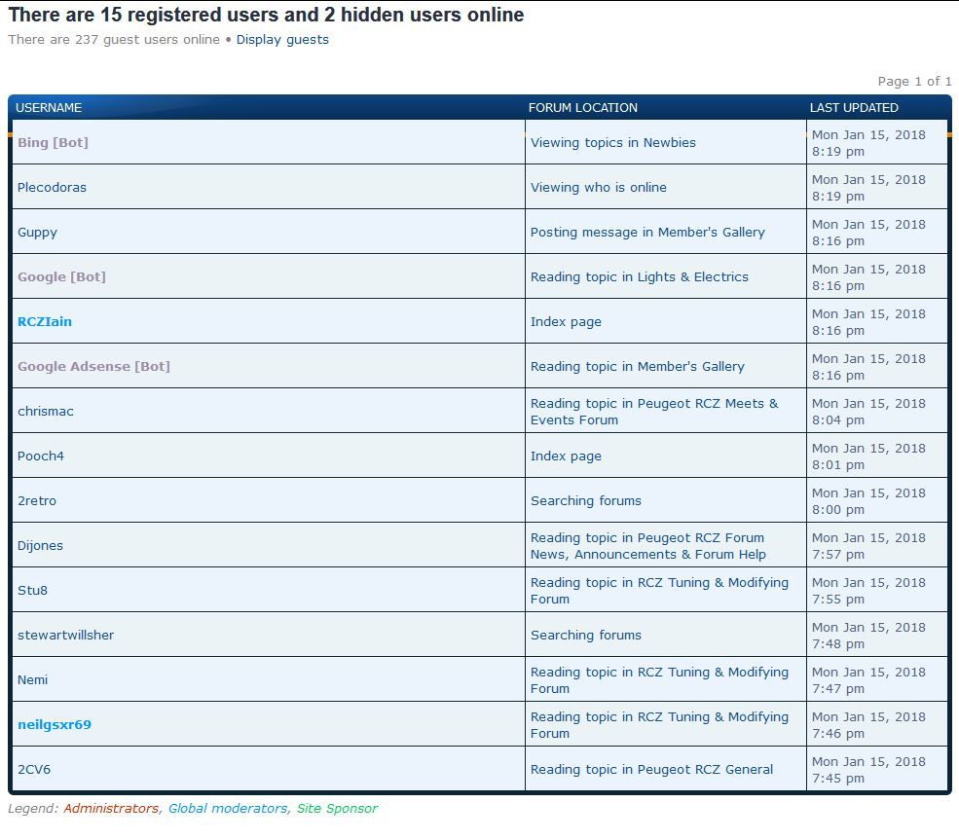Open the stewartwillsher user profile
959x839 pixels.
coord(65,636)
